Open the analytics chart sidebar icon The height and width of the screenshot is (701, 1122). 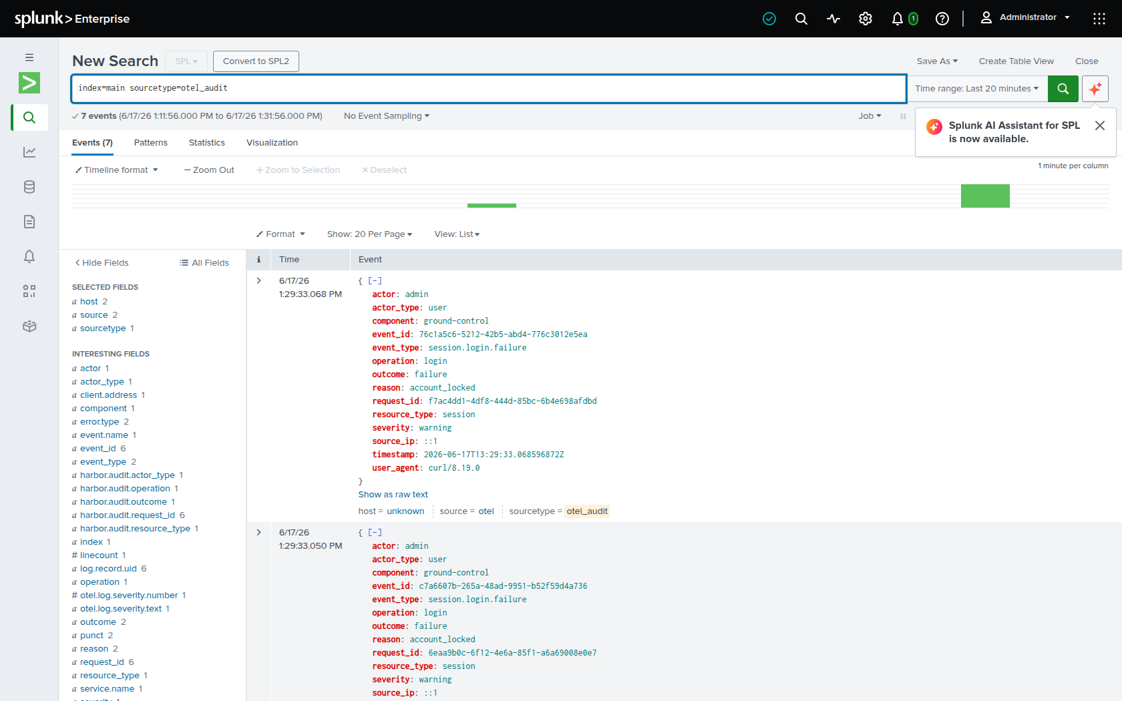29,152
